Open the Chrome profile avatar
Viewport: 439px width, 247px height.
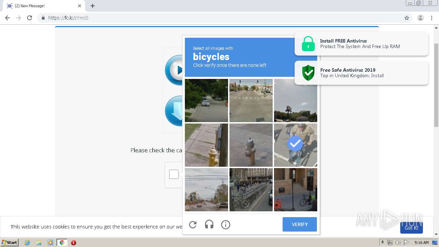(420, 18)
